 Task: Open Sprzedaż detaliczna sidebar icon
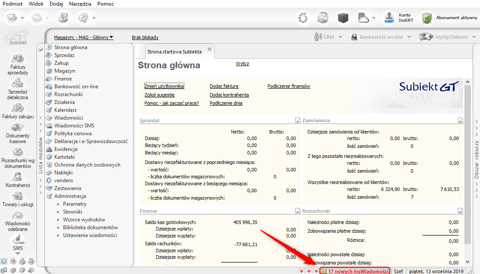coord(18,84)
